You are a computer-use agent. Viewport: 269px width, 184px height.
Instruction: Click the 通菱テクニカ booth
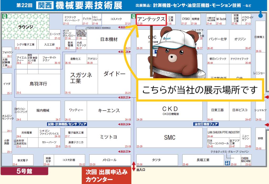(76, 143)
